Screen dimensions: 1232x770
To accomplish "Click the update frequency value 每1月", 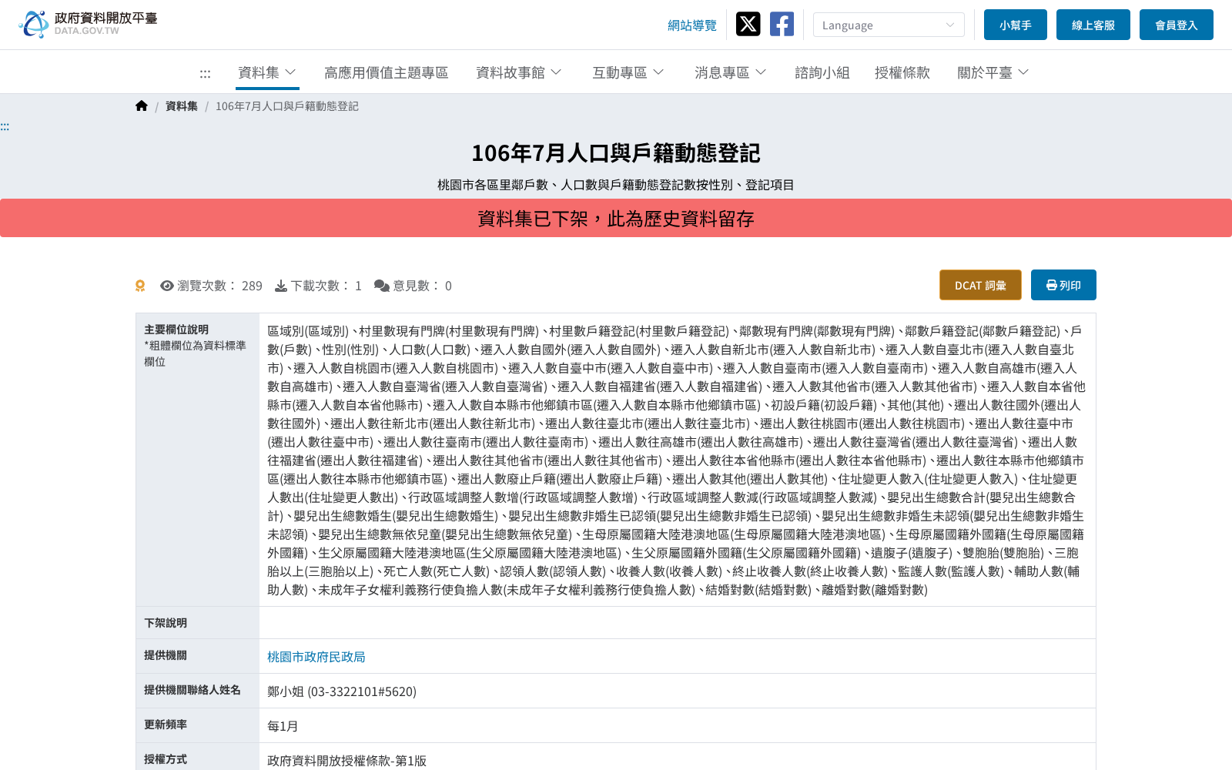I will (x=283, y=726).
